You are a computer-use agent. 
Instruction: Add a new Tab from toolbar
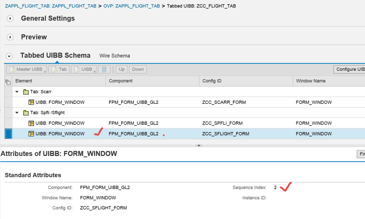59,70
